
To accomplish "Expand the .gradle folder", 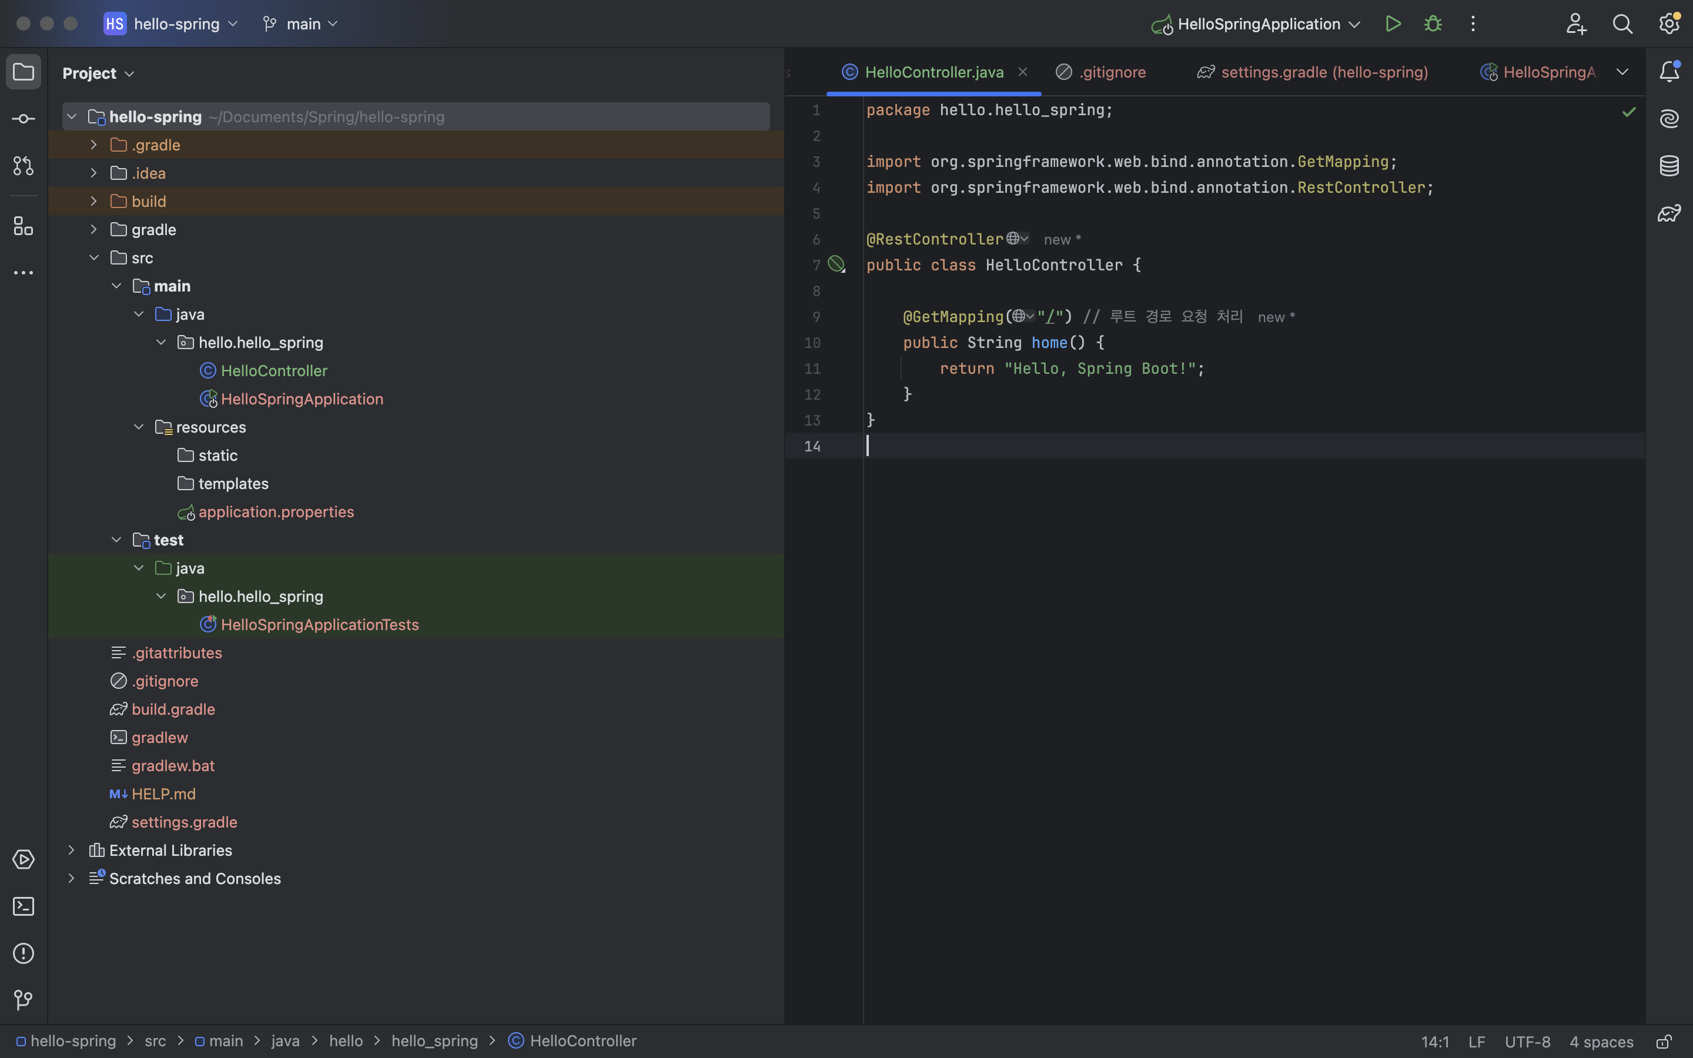I will click(x=93, y=145).
